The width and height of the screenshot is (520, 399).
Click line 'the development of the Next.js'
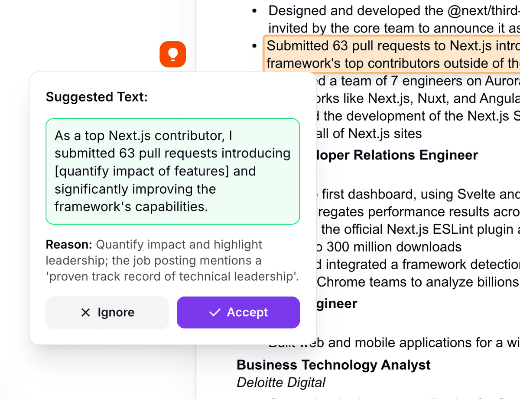coord(418,116)
